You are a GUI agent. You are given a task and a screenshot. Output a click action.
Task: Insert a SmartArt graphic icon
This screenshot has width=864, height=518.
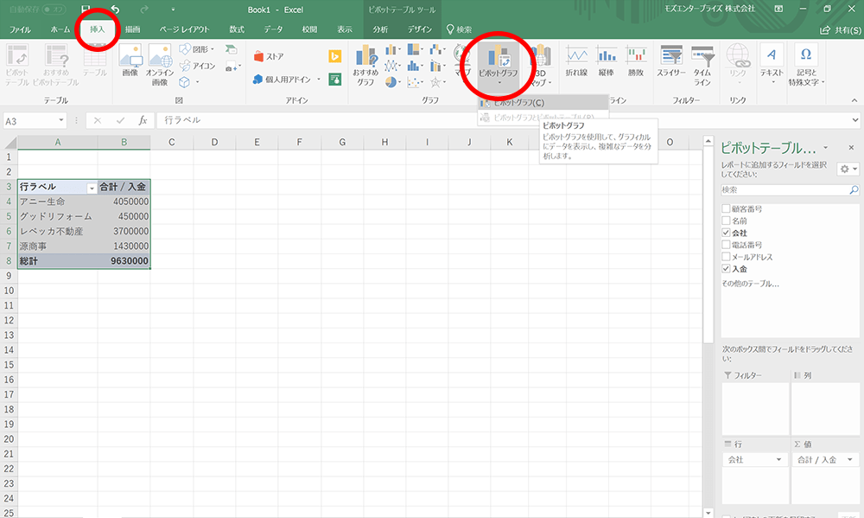(232, 49)
